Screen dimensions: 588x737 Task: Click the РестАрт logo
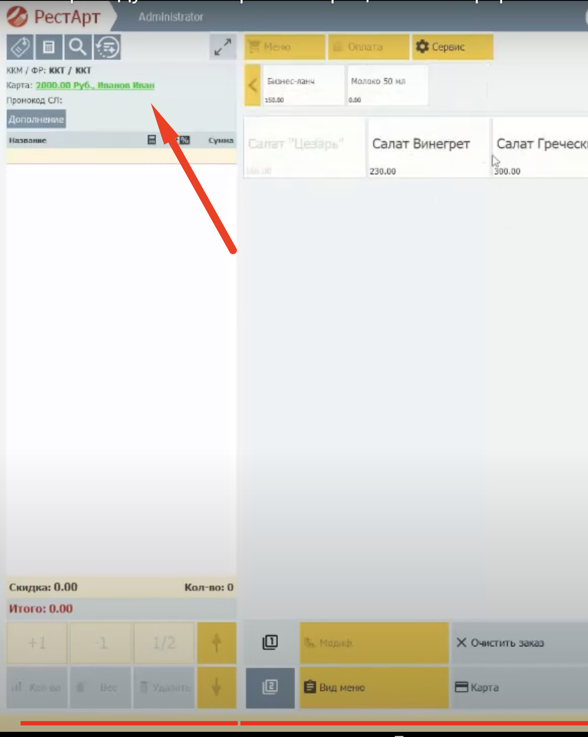[54, 17]
